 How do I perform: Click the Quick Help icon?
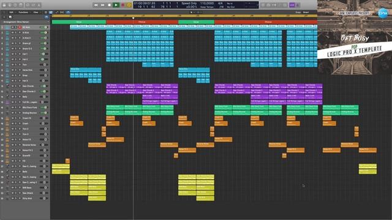pyautogui.click(x=15, y=5)
